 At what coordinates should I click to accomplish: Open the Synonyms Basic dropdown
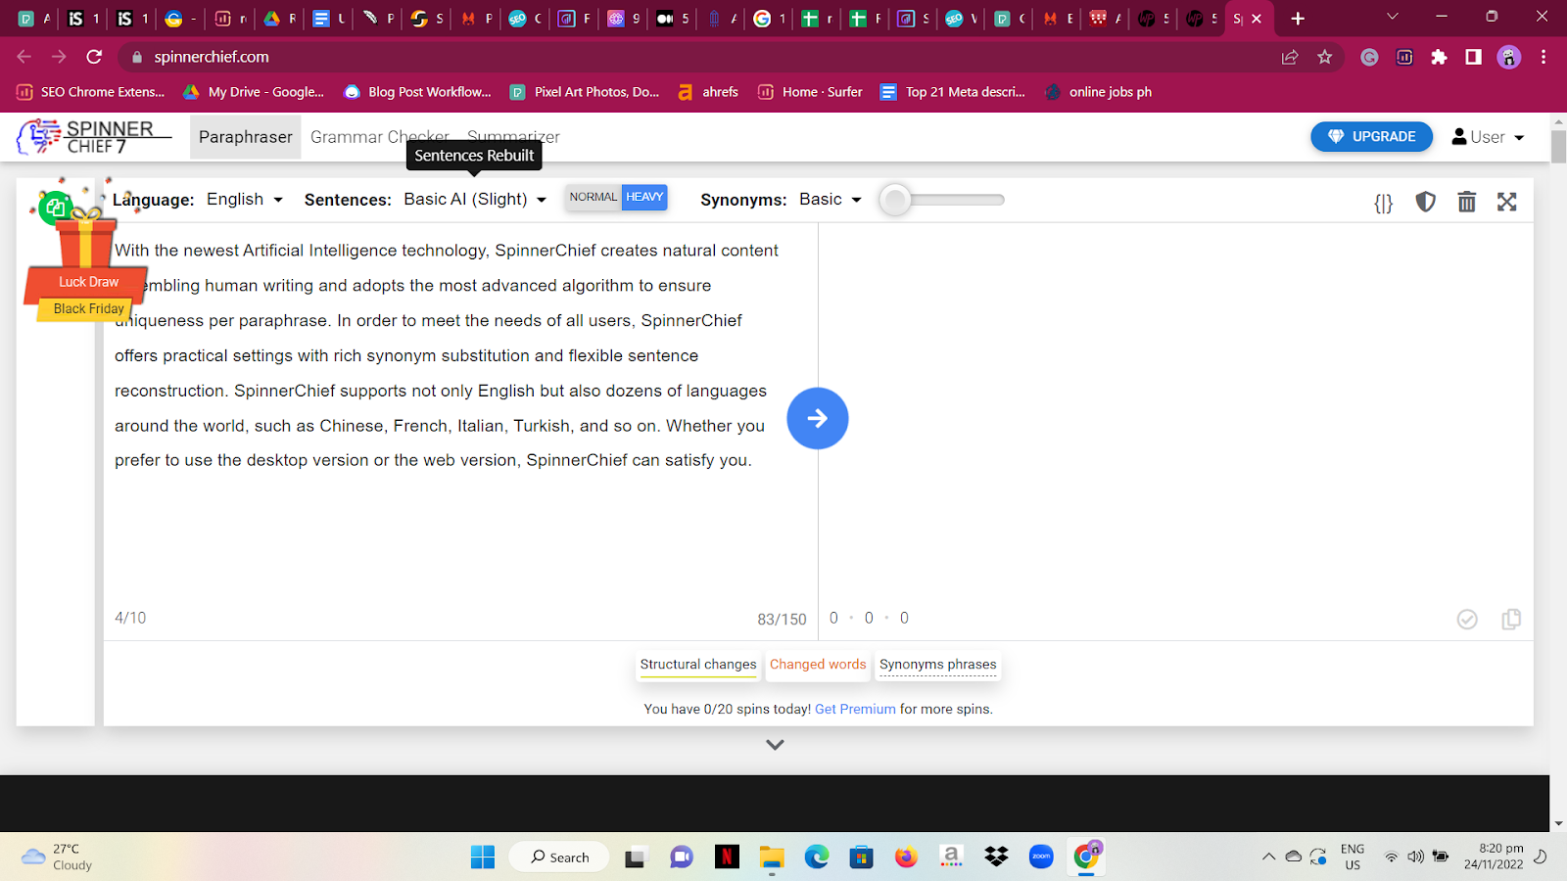(831, 200)
